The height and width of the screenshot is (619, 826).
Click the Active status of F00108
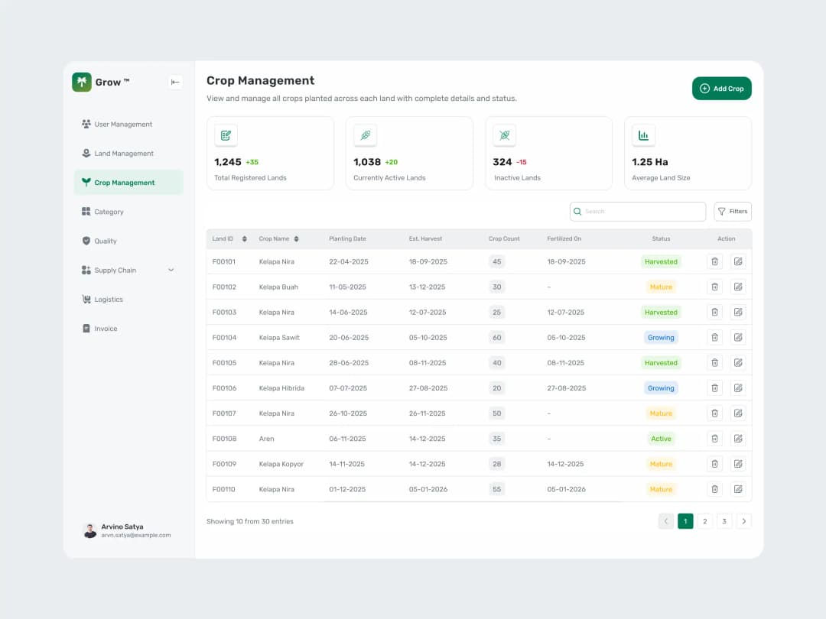pos(661,439)
